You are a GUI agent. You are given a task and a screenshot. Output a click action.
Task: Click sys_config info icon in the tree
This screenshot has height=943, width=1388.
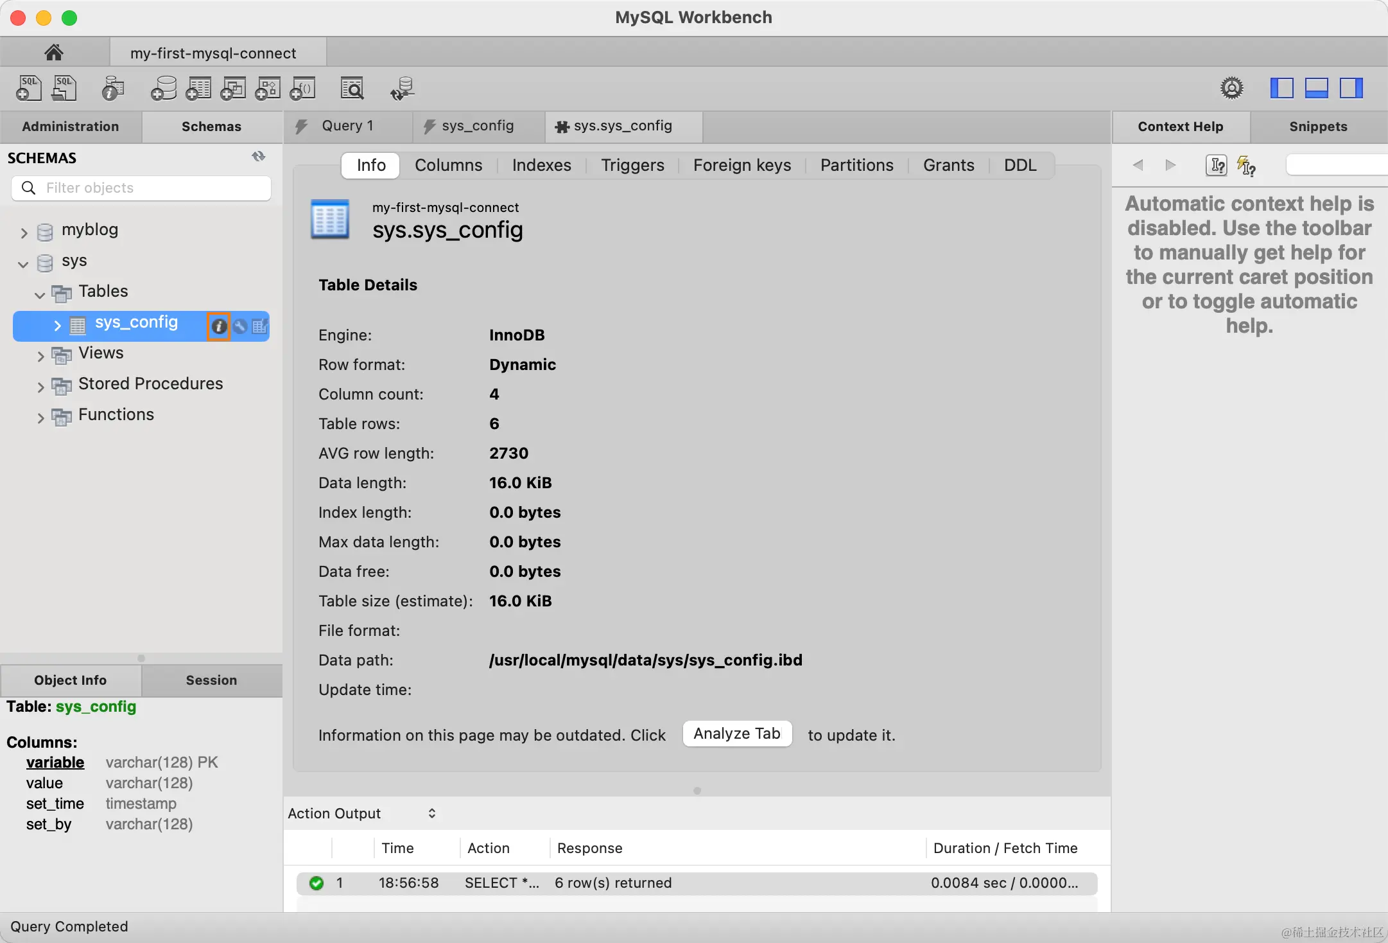[219, 326]
